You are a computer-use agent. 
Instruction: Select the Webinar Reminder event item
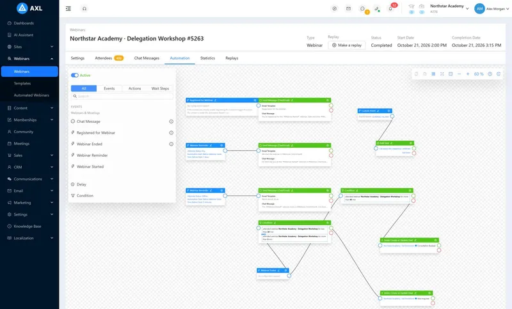[x=92, y=155]
